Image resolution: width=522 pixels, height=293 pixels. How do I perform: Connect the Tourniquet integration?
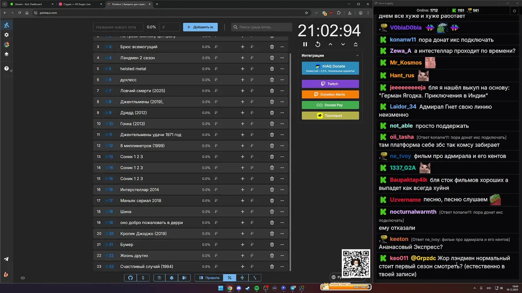click(x=330, y=116)
